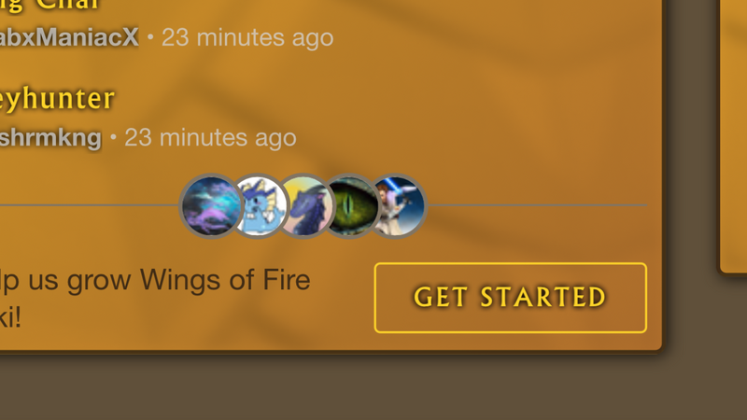The height and width of the screenshot is (420, 747).
Task: Click the word 'Fire' in the help text
Action: coord(287,279)
